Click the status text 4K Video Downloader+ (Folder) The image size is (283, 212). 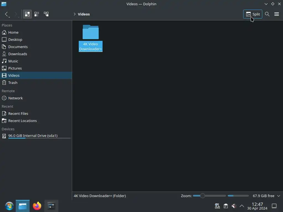[100, 196]
